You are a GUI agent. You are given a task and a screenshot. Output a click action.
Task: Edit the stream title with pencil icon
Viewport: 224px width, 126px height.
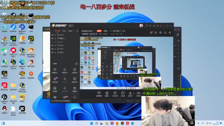click(x=124, y=31)
